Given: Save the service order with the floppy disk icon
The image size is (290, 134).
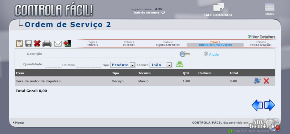Looking at the screenshot, I should [x=28, y=43].
